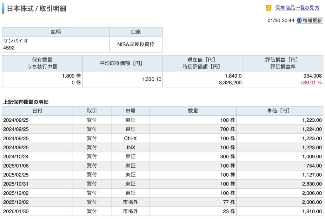The image size is (325, 219).
Task: Click the 数量 column header
Action: (x=193, y=111)
